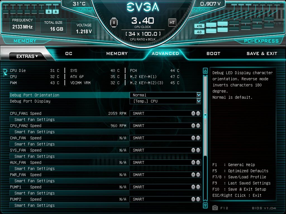Click plus icon for CHA_FAN Speed

tap(193, 138)
